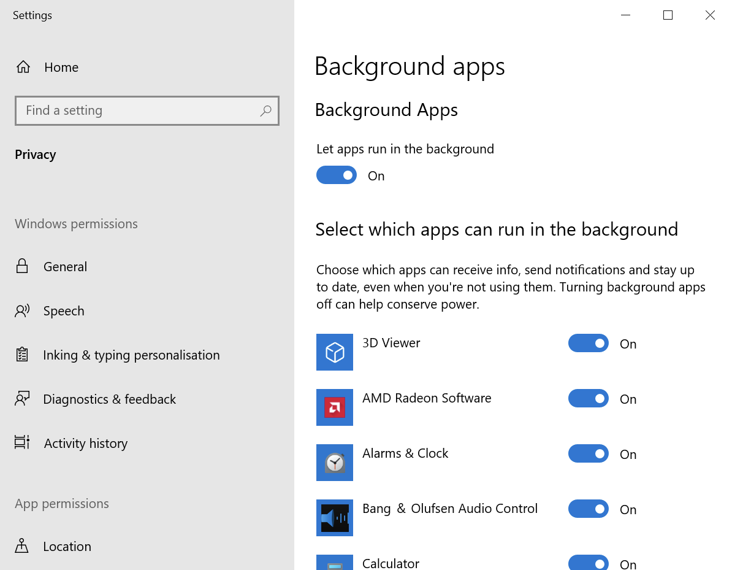Click Let apps run in the background text
Viewport: 732px width, 570px height.
pyautogui.click(x=405, y=149)
